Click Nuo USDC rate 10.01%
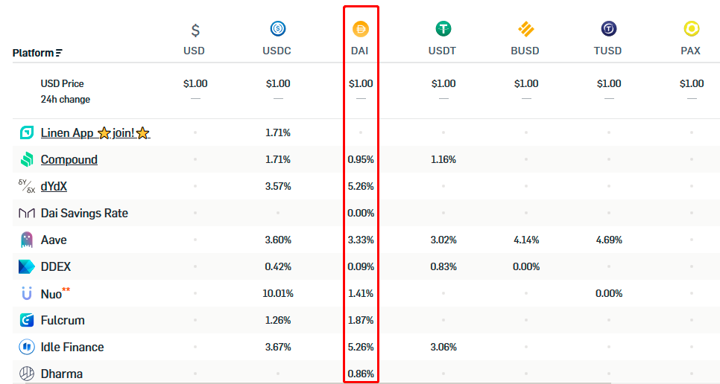The height and width of the screenshot is (384, 720). 278,293
